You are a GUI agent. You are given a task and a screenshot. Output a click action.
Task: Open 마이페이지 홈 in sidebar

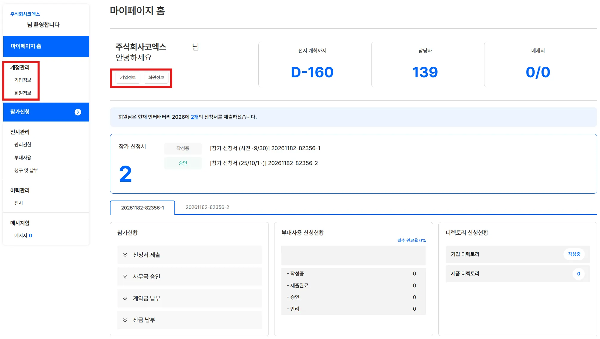tap(46, 46)
